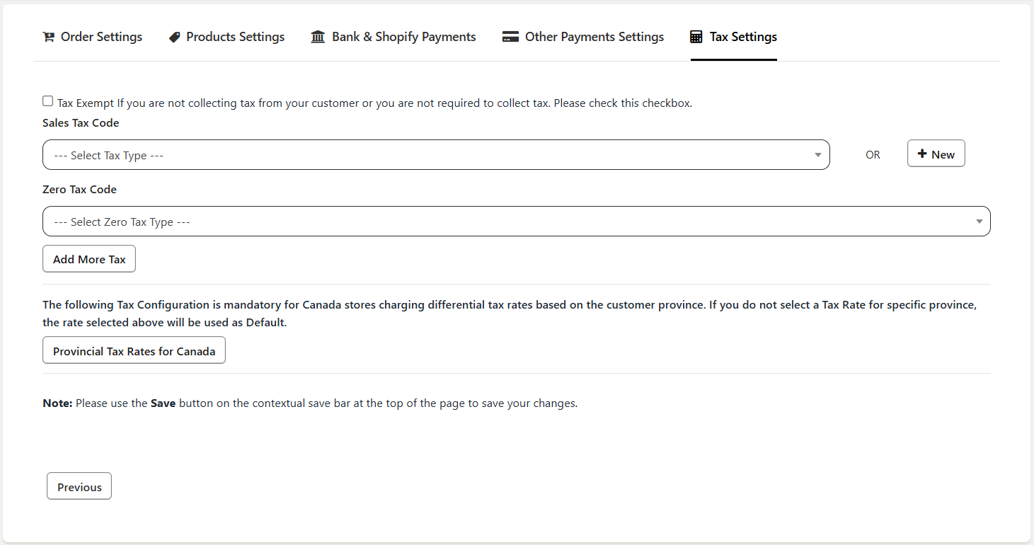Viewport: 1034px width, 545px height.
Task: Switch to the Order Settings tab
Action: point(101,37)
